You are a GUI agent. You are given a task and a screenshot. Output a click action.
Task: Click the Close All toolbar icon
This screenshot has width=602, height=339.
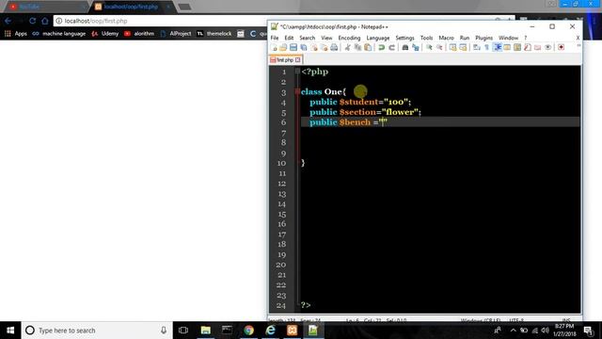(x=324, y=47)
